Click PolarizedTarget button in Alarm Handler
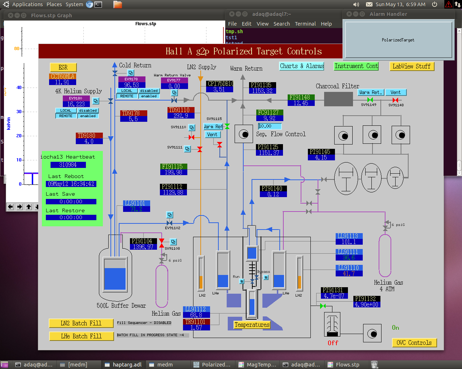Viewport: 462px width, 369px height. click(x=398, y=40)
